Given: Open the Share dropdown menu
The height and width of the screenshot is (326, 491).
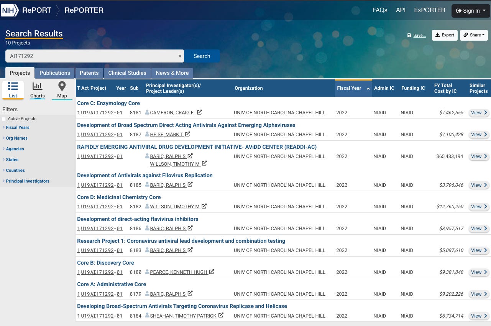Looking at the screenshot, I should click(x=474, y=35).
